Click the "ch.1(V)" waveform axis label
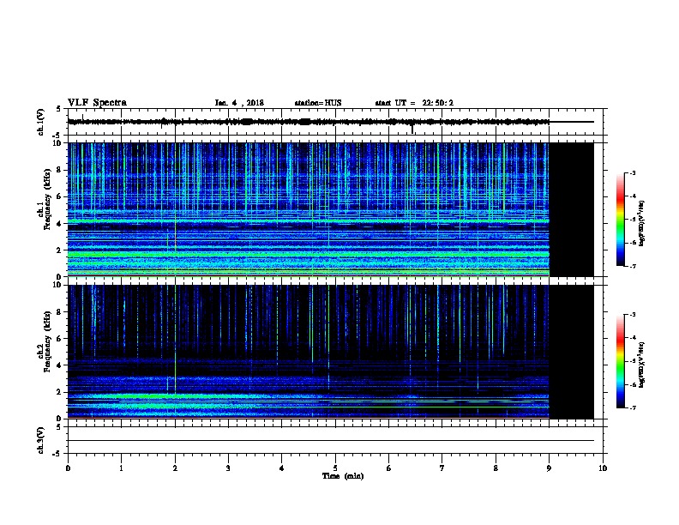 click(x=41, y=122)
